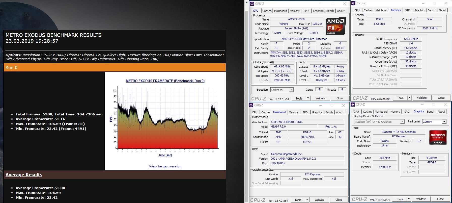Click the Close button in the CPU tab window

[340, 98]
